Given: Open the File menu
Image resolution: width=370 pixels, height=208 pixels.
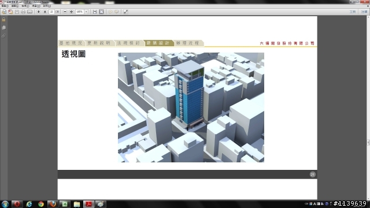Looking at the screenshot, I should pyautogui.click(x=5, y=6).
